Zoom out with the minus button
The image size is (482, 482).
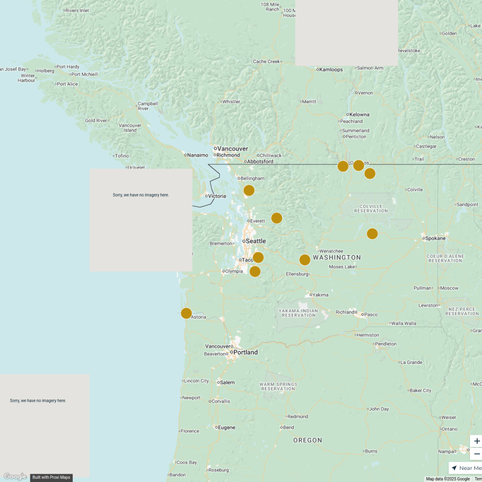[x=476, y=454]
